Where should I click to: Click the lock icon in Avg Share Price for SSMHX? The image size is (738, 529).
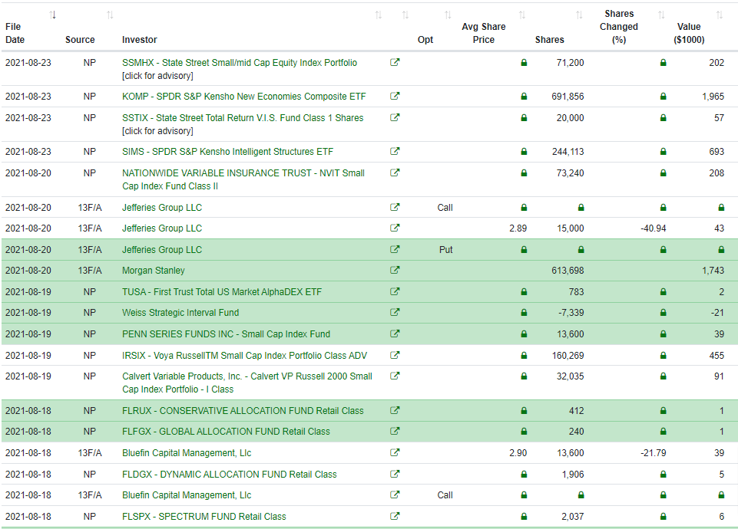point(524,63)
